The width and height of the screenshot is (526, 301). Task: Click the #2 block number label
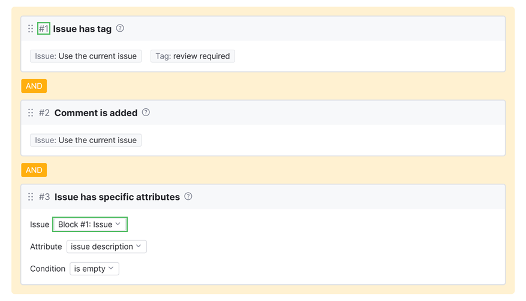pyautogui.click(x=44, y=113)
